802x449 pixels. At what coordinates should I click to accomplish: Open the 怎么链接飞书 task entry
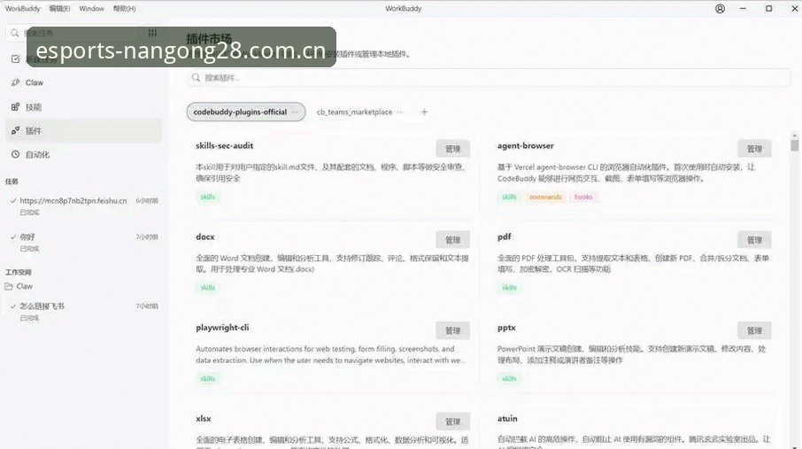pos(83,311)
